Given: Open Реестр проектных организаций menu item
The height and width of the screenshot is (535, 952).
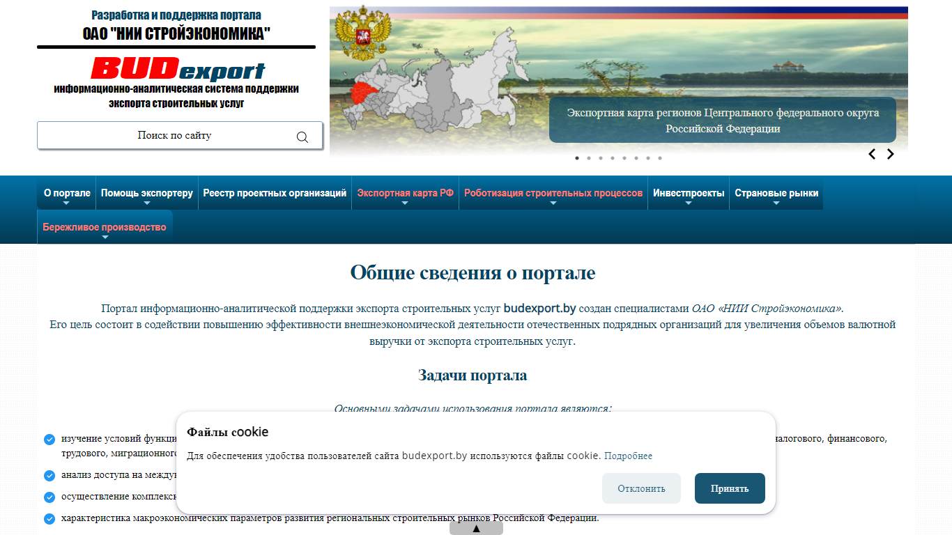Looking at the screenshot, I should point(275,193).
